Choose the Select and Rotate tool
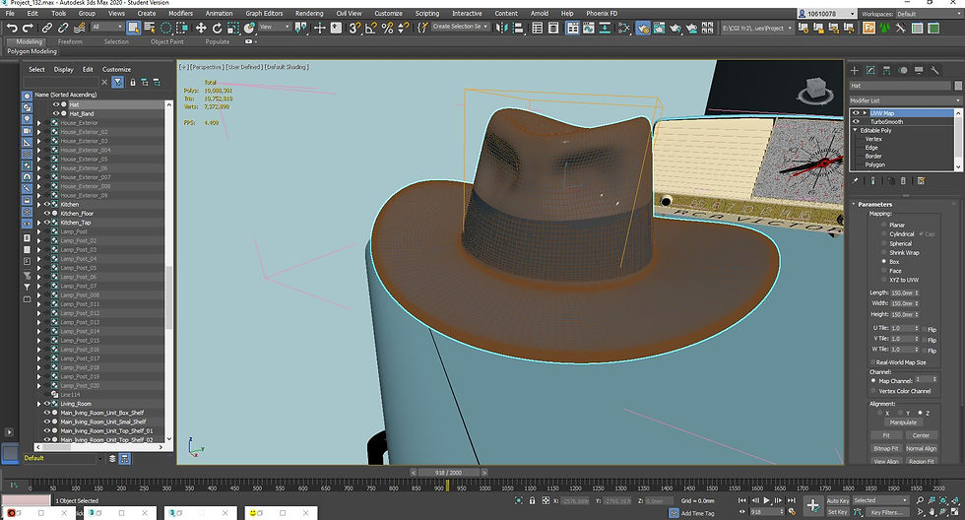Viewport: 965px width, 520px height. click(x=217, y=28)
